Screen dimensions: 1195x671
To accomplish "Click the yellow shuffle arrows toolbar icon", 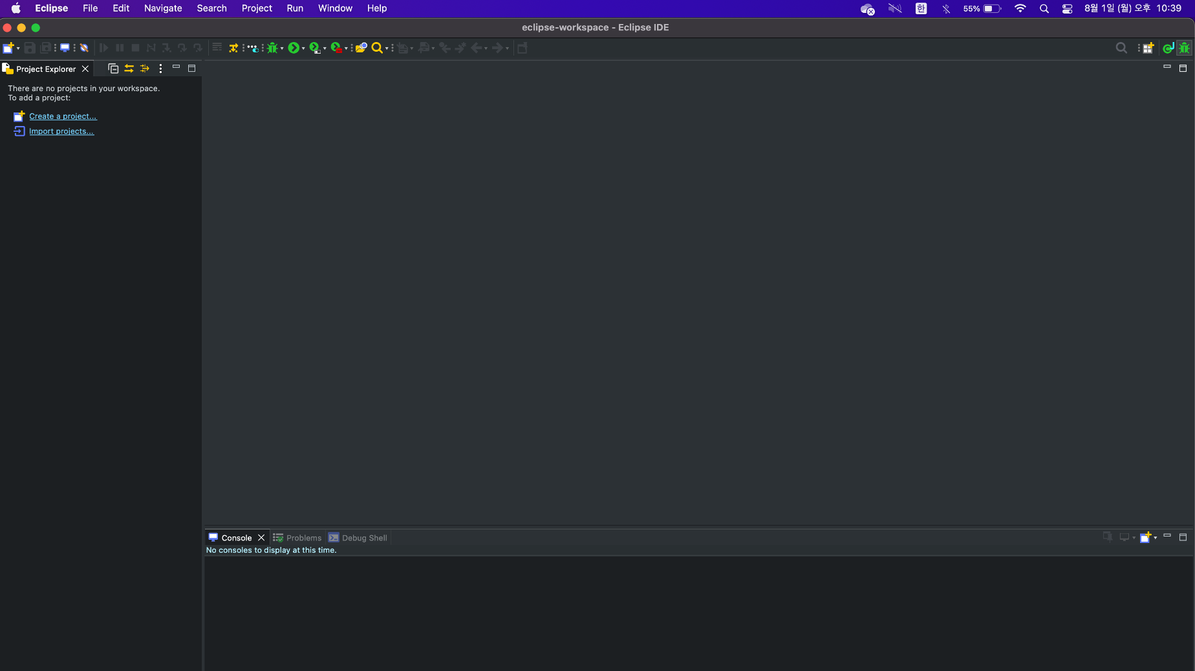I will (x=233, y=48).
